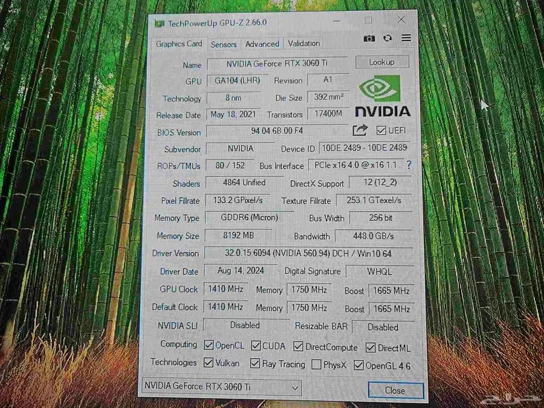Click the GPU field GA104 (LHR)
The image size is (544, 408).
(238, 80)
